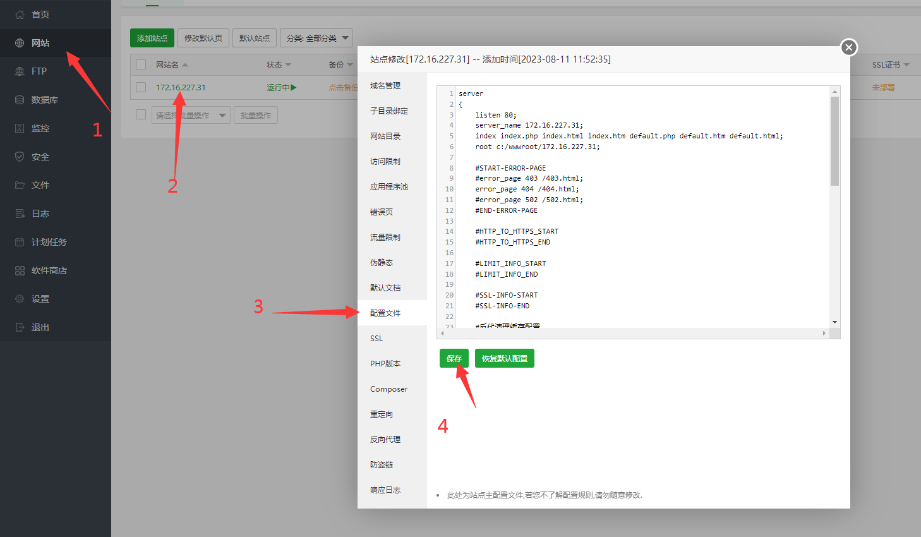
Task: Open the batch operation select dropdown
Action: point(191,115)
